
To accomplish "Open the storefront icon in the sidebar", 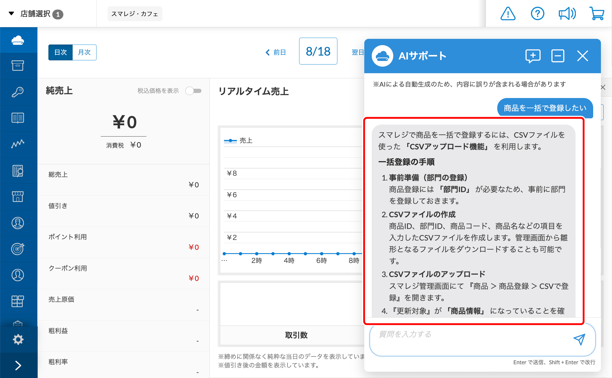I will point(18,197).
